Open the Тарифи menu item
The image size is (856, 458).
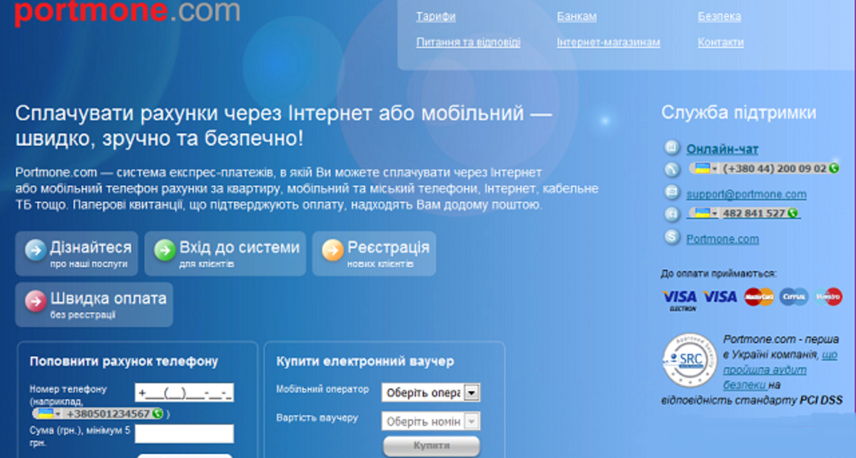[x=437, y=16]
